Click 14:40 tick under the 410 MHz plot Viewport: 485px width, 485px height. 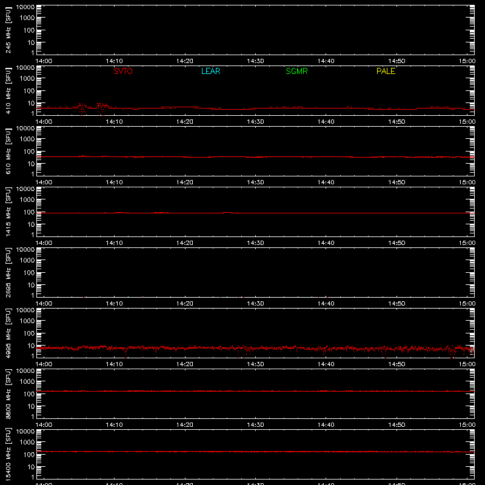(326, 122)
